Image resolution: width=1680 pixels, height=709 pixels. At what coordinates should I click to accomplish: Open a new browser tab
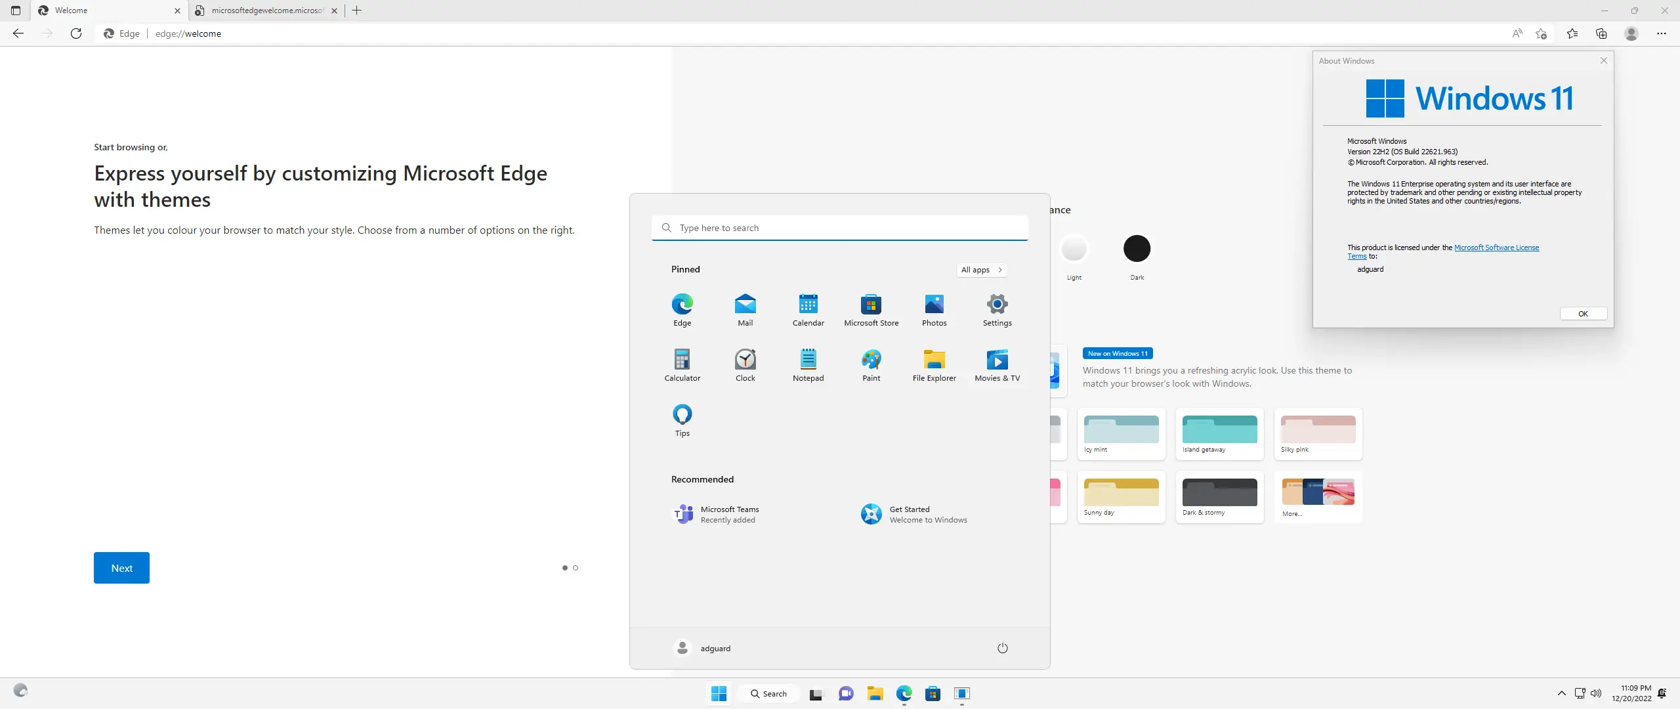point(356,11)
